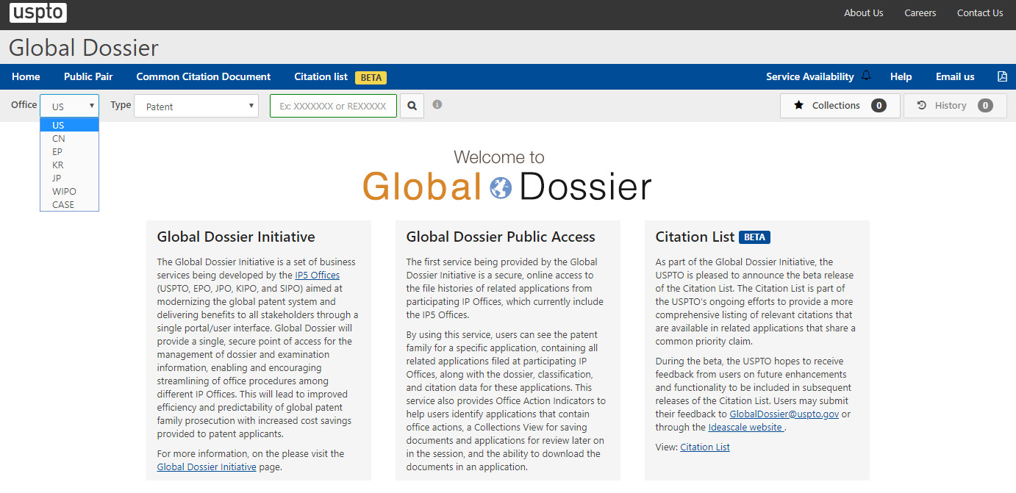Open the PDF document icon in navbar
This screenshot has height=493, width=1016.
[x=1002, y=76]
